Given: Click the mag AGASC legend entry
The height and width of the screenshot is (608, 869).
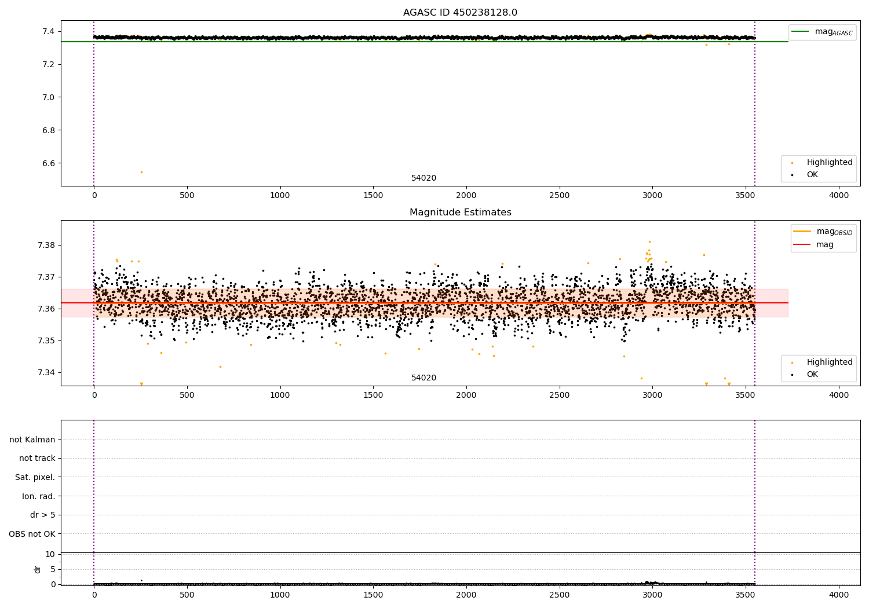Looking at the screenshot, I should (x=823, y=32).
